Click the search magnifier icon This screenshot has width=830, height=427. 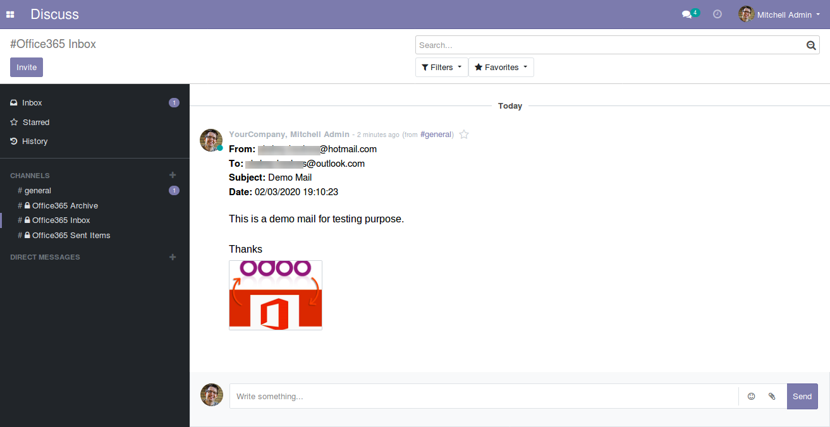click(812, 45)
